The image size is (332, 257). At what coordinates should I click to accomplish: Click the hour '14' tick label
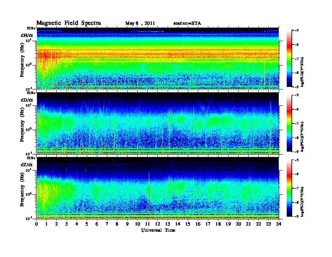(x=178, y=224)
